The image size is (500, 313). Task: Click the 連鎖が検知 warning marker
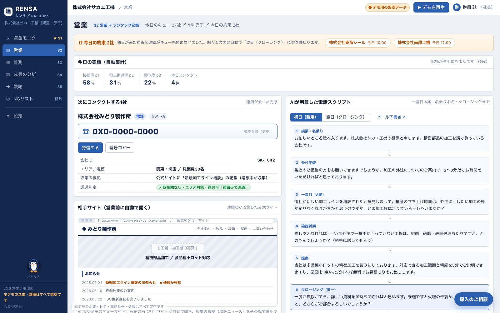pos(170,283)
